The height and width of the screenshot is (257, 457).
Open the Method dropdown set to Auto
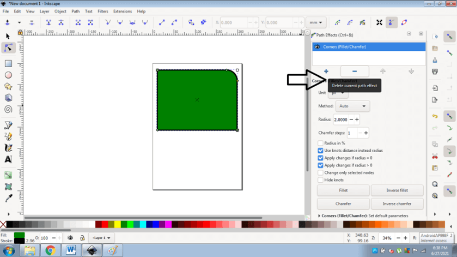pos(352,106)
